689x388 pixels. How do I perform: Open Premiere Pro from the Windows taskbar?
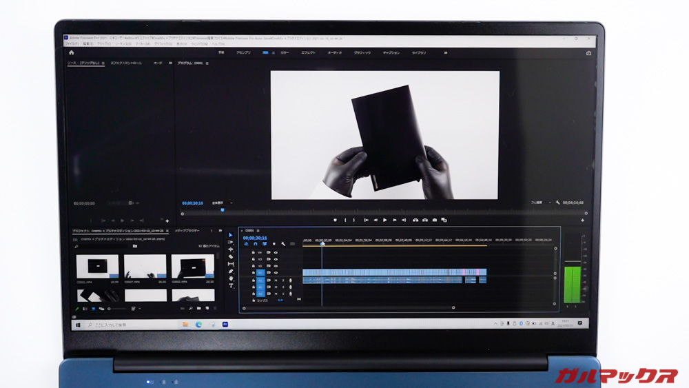pyautogui.click(x=225, y=324)
